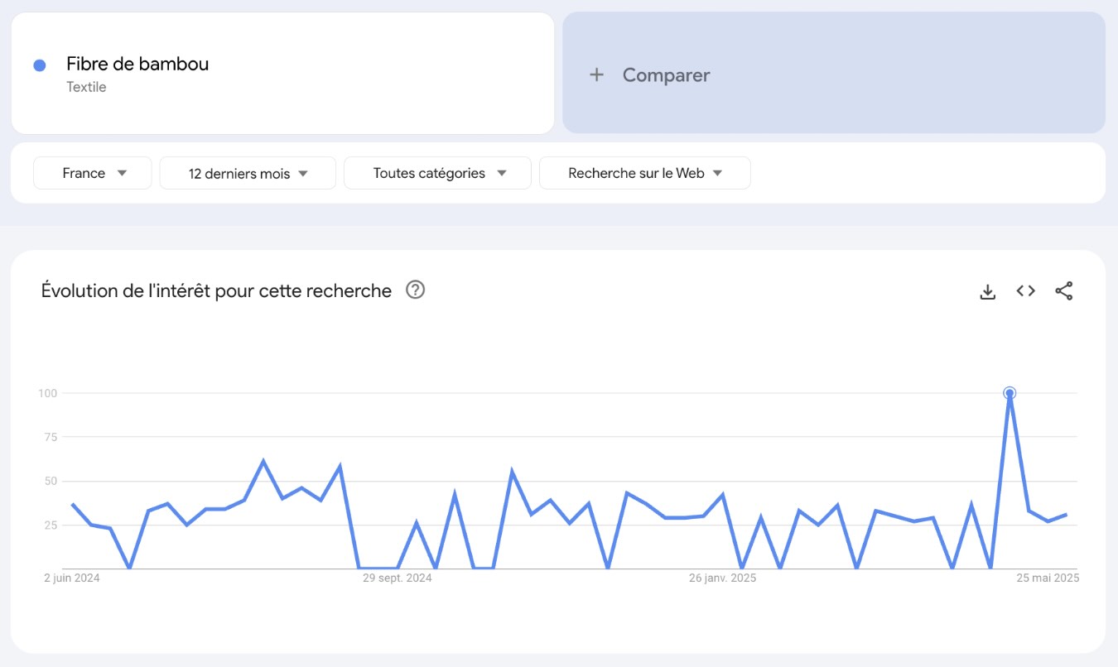The image size is (1118, 667).
Task: Click the Évolution de l'intérêt heading
Action: 216,290
